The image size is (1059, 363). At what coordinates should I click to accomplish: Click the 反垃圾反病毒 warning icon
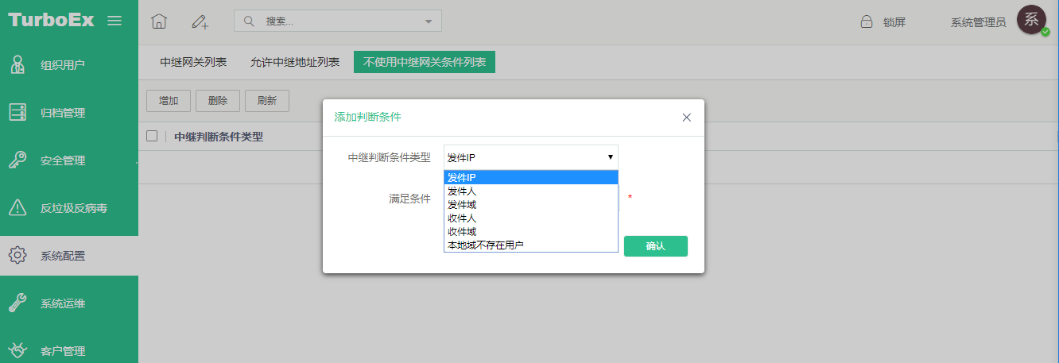pyautogui.click(x=17, y=208)
